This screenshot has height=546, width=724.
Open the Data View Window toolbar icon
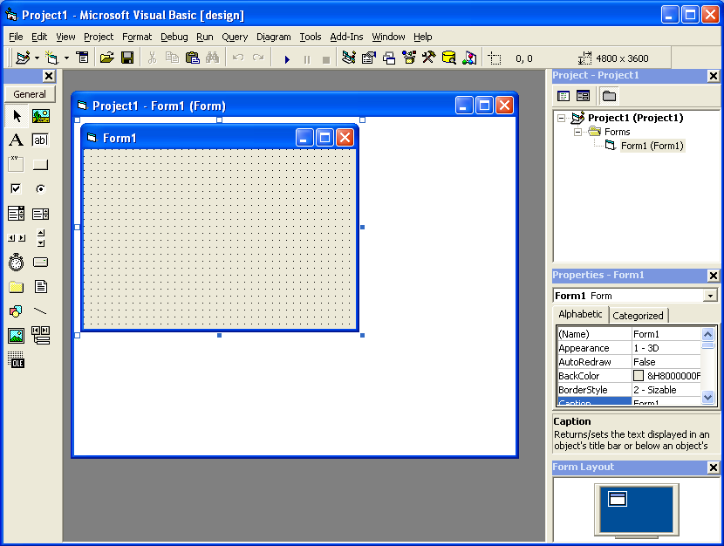[449, 58]
